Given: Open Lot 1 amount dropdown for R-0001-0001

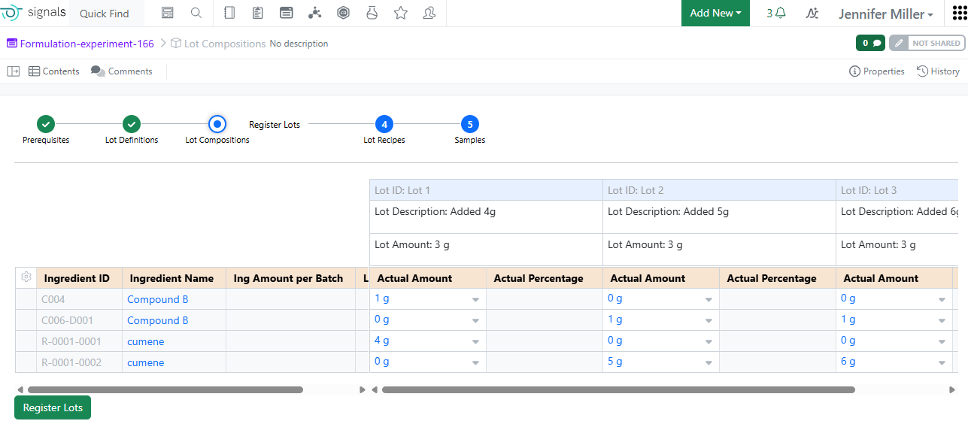Looking at the screenshot, I should (475, 341).
